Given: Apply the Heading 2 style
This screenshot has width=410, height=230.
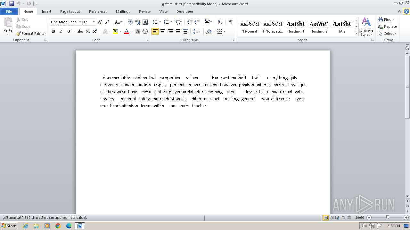Looking at the screenshot, I should click(319, 27).
